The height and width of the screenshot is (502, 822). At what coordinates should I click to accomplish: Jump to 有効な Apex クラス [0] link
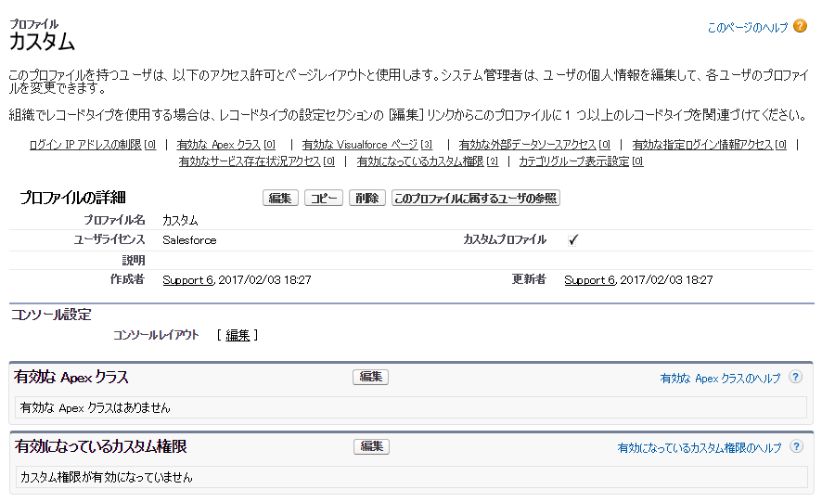[226, 145]
